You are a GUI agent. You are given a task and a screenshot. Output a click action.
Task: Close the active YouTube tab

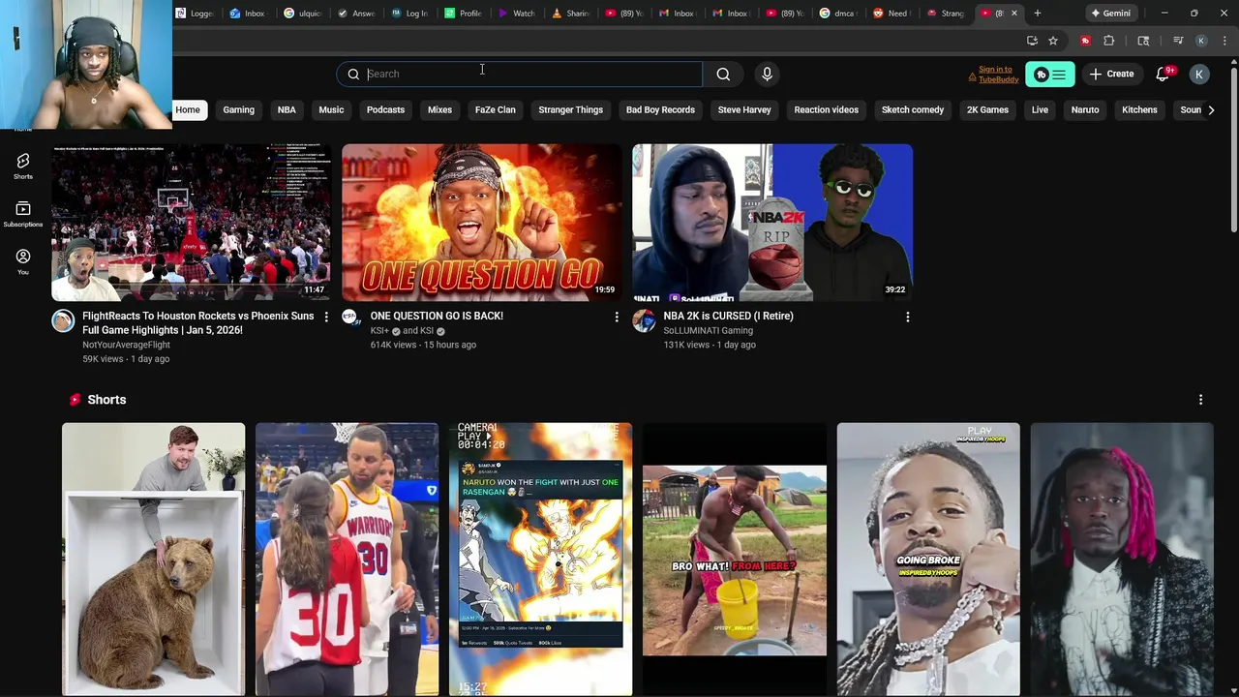tap(1014, 14)
